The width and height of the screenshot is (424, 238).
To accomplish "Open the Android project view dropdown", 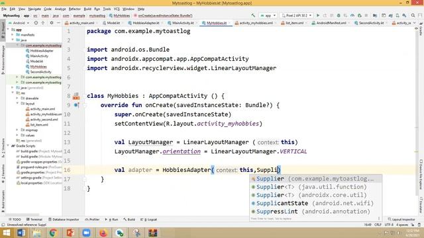I will coord(19,23).
